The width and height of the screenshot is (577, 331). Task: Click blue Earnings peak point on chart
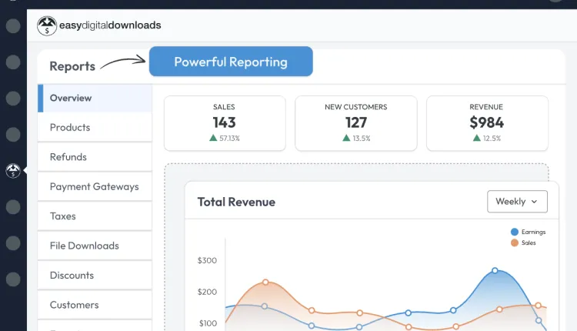coord(495,271)
